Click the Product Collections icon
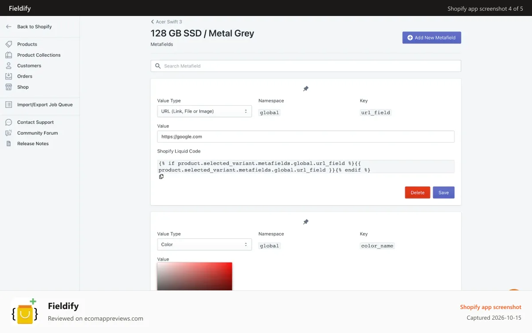The width and height of the screenshot is (532, 333). [x=8, y=55]
